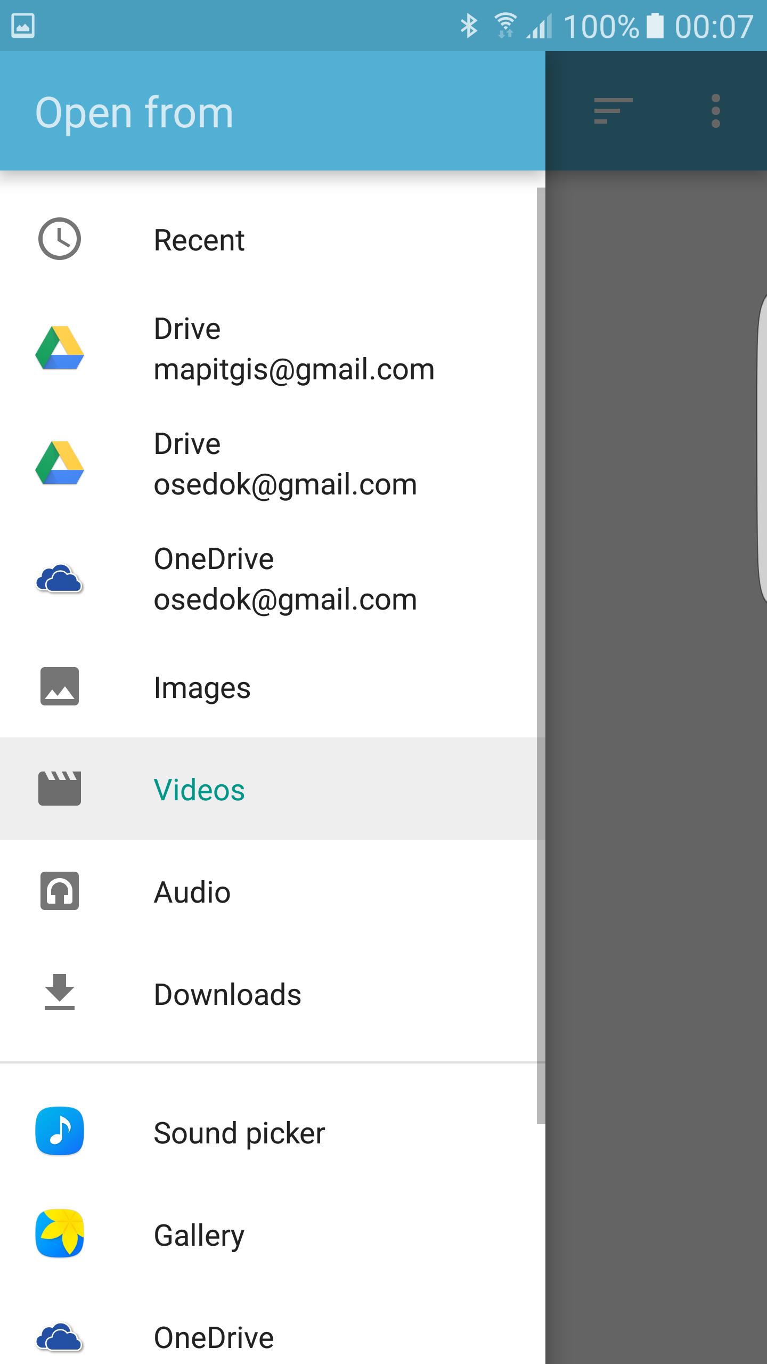Screen dimensions: 767x1364
Task: Tap the bottom OneDrive app icon
Action: [x=60, y=1337]
